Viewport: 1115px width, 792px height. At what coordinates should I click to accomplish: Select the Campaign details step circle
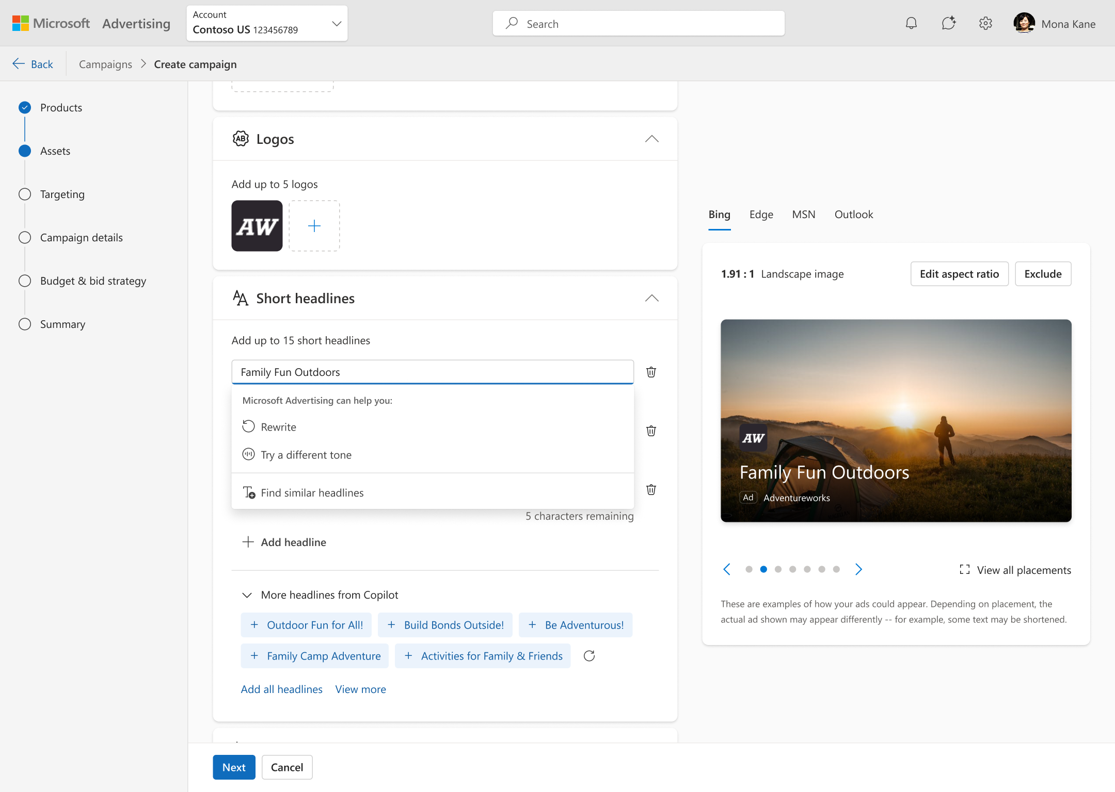25,237
